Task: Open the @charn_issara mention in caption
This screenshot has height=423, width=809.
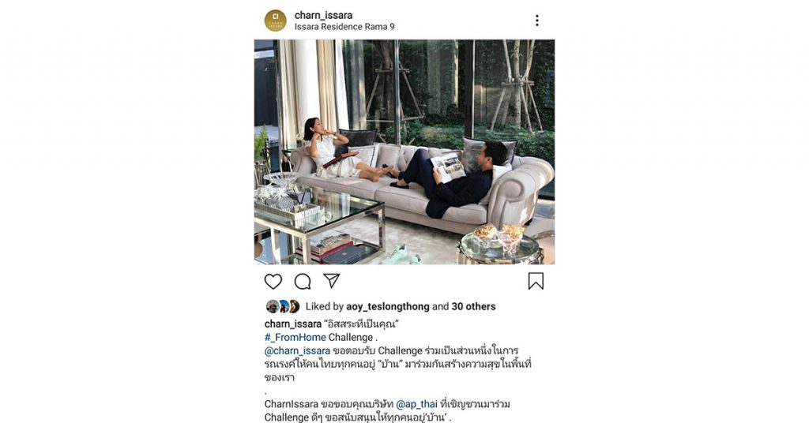Action: pyautogui.click(x=297, y=351)
